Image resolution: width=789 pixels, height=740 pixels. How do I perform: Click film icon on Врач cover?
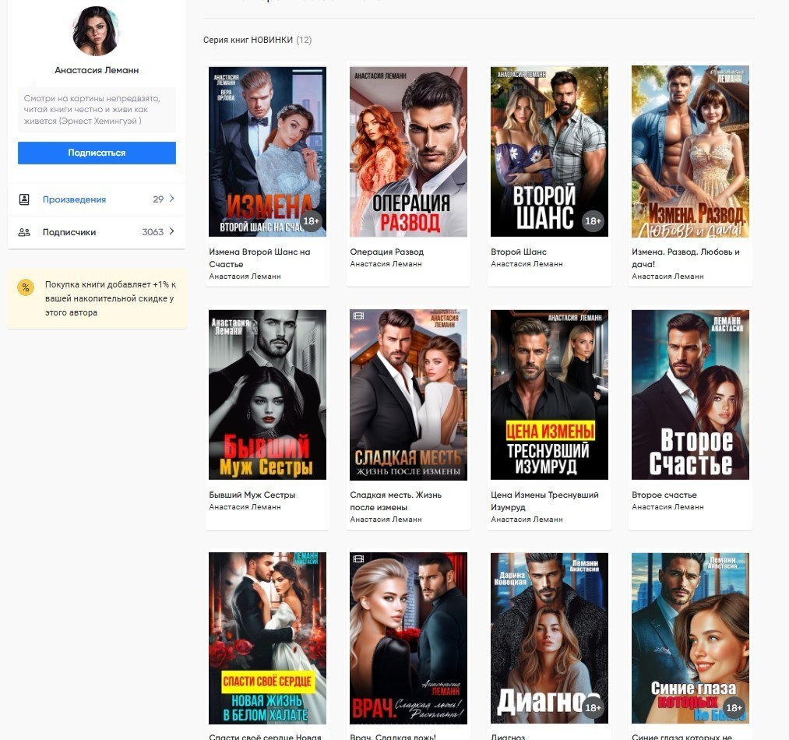(x=358, y=559)
